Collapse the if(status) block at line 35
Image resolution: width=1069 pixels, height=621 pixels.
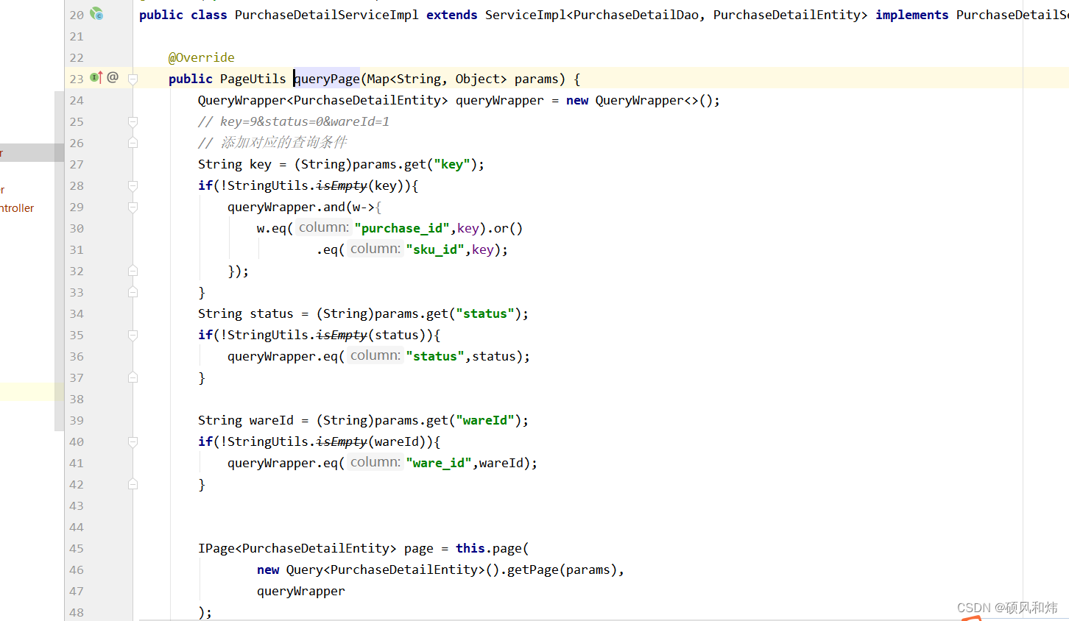tap(133, 335)
